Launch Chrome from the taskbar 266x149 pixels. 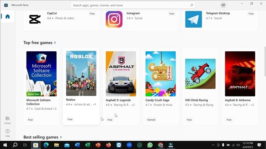(x=160, y=145)
